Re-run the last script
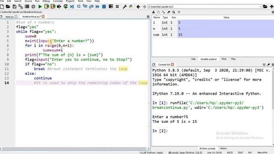 click(66, 7)
